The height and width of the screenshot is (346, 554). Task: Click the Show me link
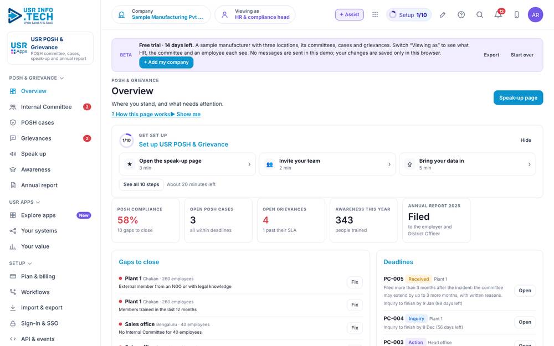coord(186,114)
